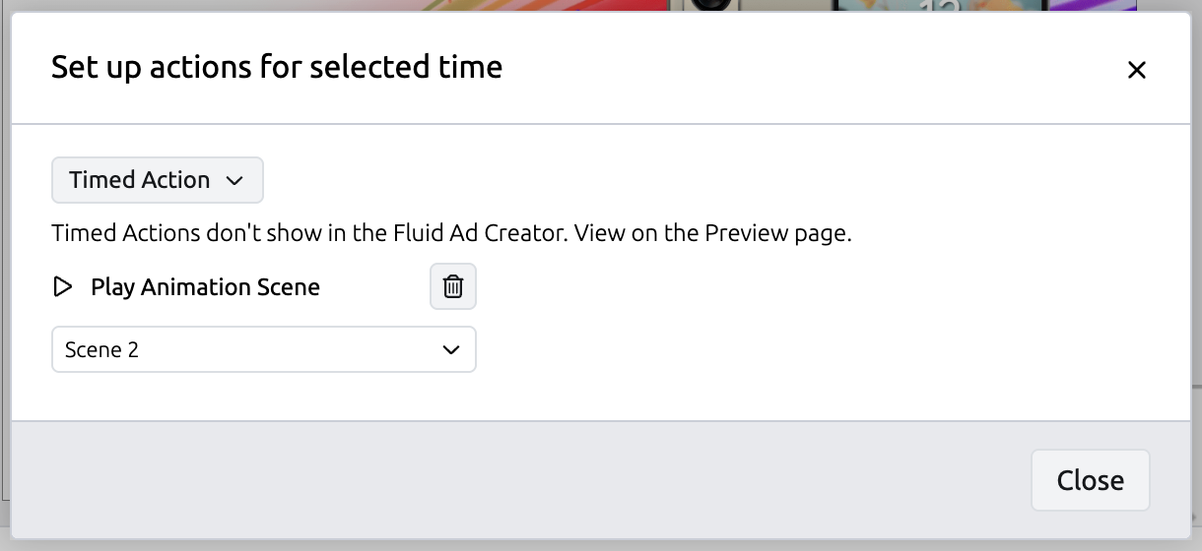This screenshot has height=551, width=1202.
Task: Click the Play Animation Scene label
Action: click(205, 287)
